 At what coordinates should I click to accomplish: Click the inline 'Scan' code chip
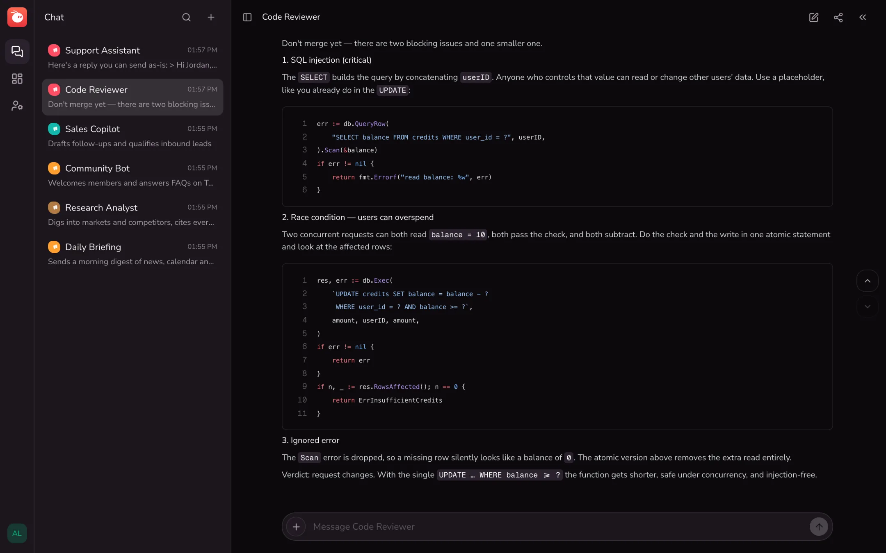(309, 458)
